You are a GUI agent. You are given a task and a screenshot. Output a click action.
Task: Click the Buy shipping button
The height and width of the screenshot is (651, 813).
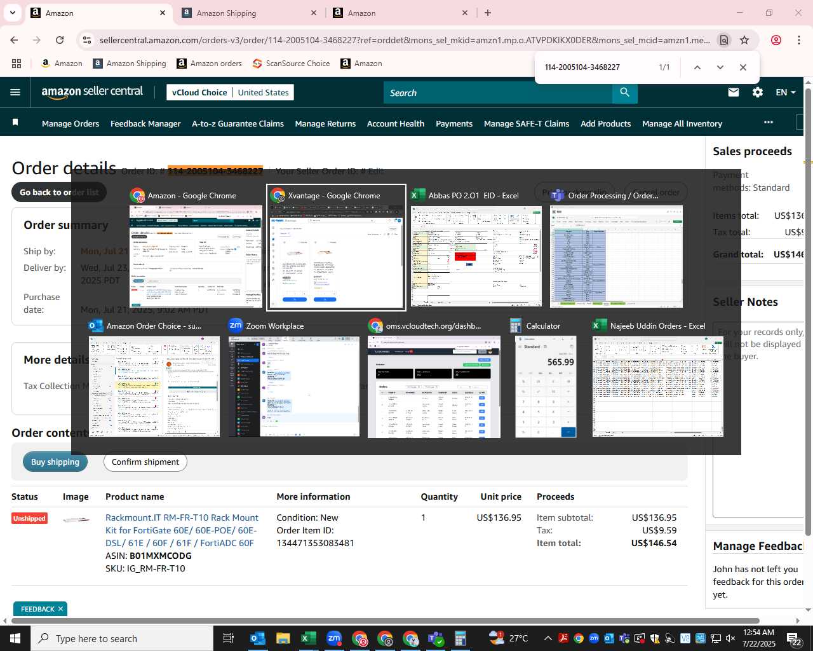tap(55, 462)
